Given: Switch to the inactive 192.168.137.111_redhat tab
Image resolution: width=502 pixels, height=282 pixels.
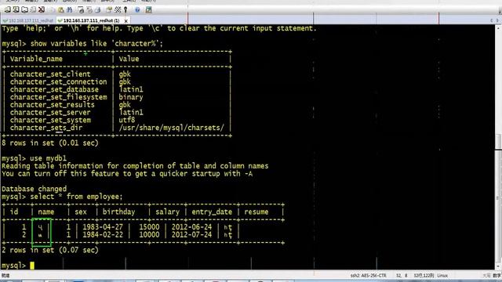Looking at the screenshot, I should (x=28, y=21).
